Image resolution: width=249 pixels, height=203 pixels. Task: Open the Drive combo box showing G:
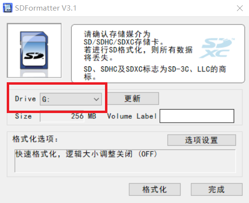(x=71, y=99)
